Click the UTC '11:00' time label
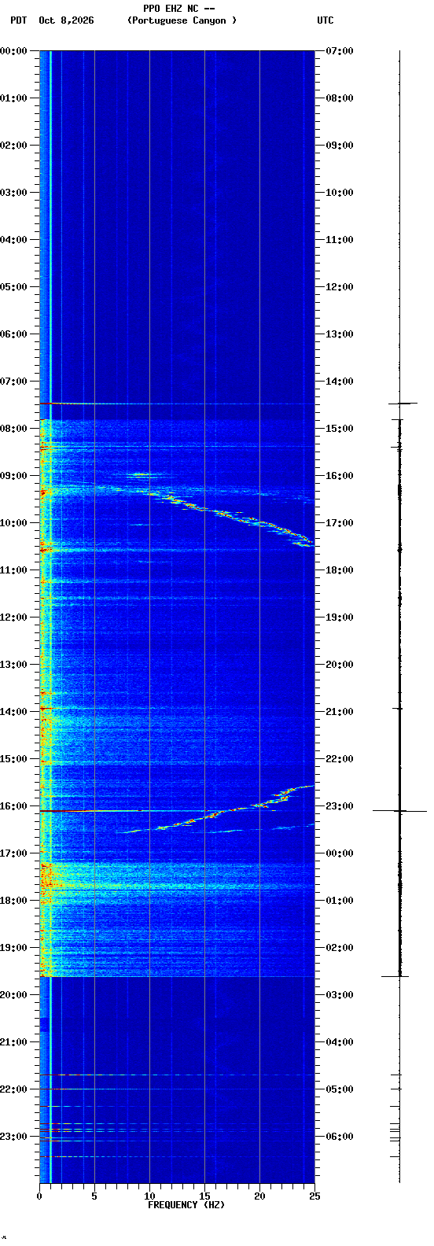This screenshot has width=434, height=1246. tap(340, 240)
